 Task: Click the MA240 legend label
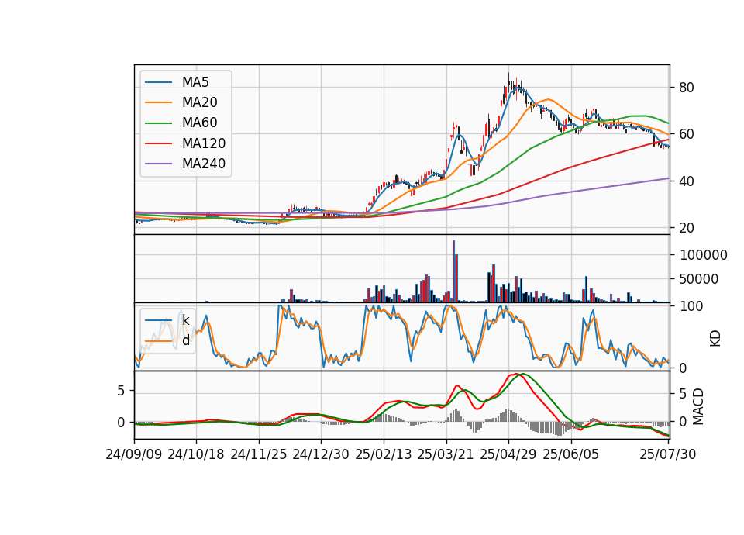click(204, 164)
